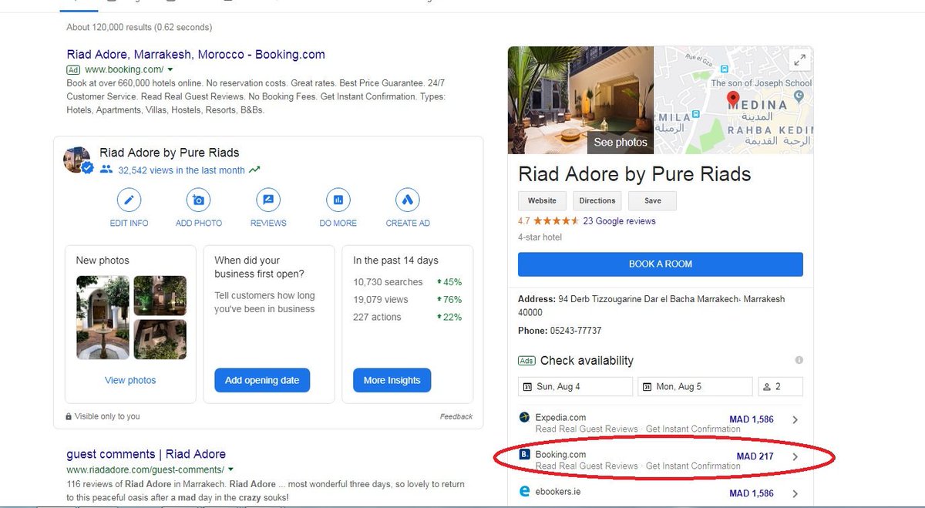925x508 pixels.
Task: Click the ebookers.ie price MAD 1,586
Action: pyautogui.click(x=751, y=493)
